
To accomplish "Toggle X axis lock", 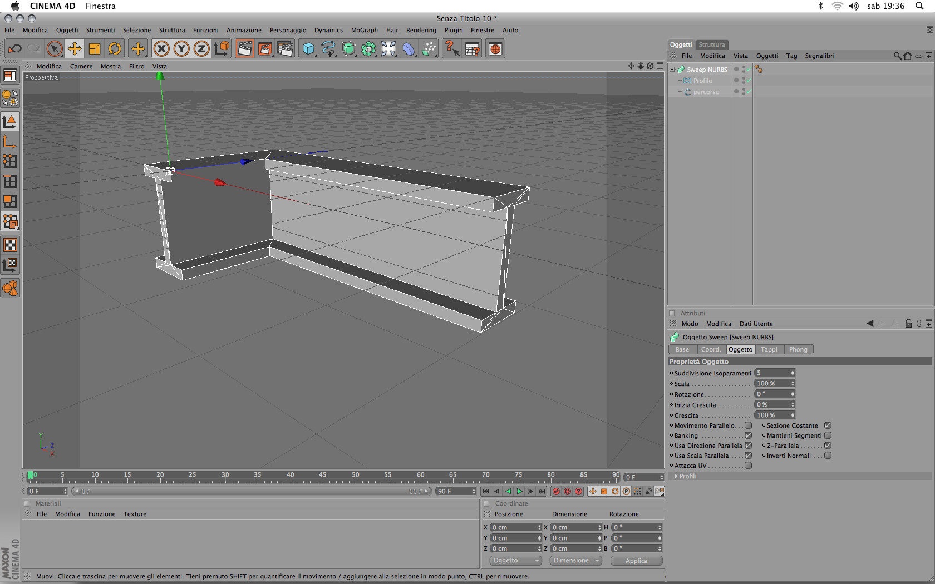I will [161, 49].
